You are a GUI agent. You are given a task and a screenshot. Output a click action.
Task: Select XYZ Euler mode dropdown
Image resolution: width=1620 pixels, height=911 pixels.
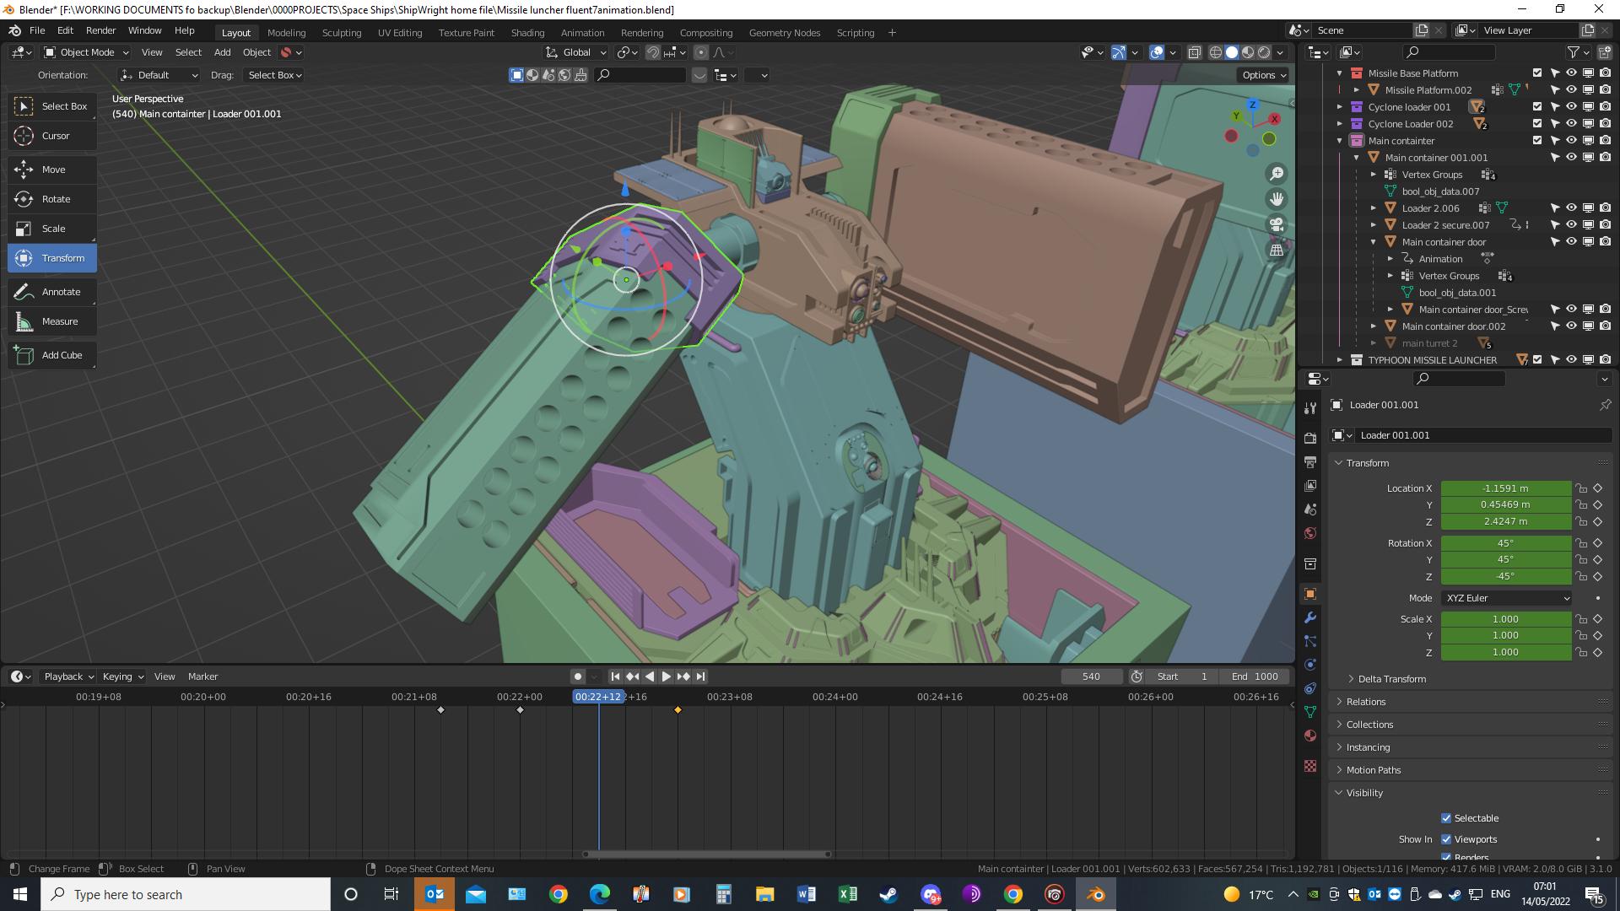(x=1506, y=597)
